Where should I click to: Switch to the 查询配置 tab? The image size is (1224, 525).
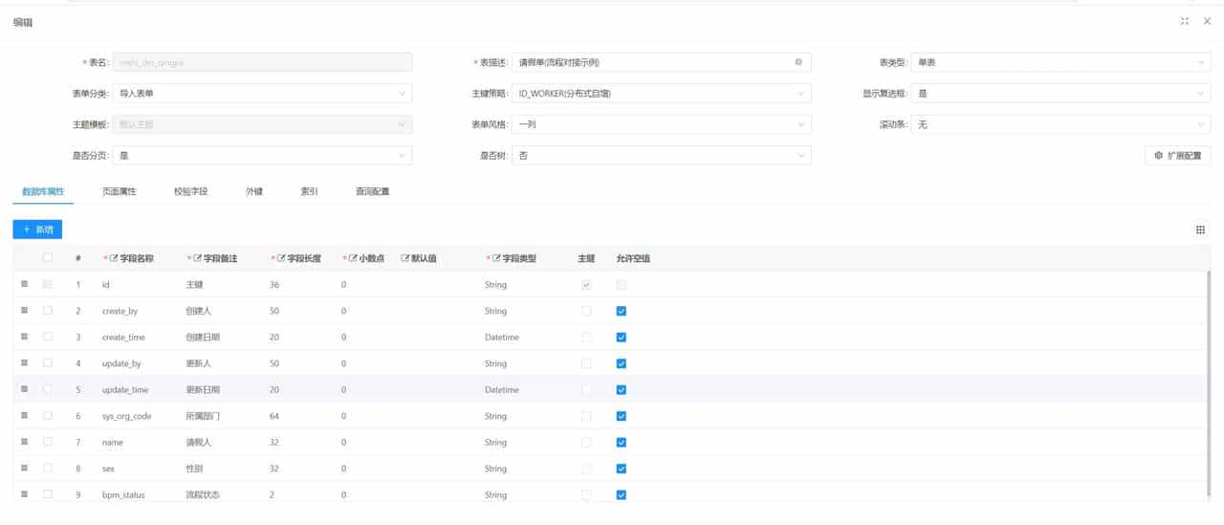click(372, 192)
